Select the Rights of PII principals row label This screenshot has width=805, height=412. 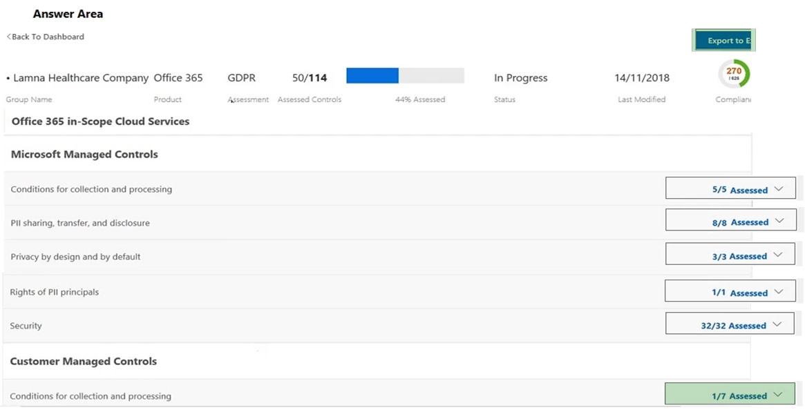click(55, 292)
